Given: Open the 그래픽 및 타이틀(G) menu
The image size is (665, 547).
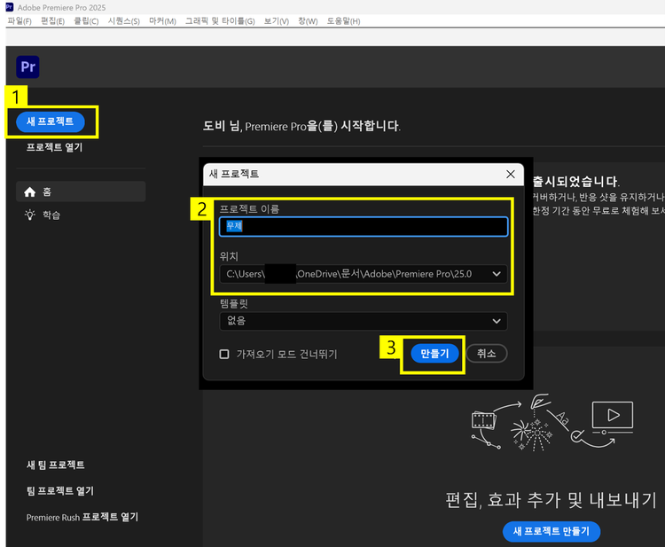Looking at the screenshot, I should point(220,21).
